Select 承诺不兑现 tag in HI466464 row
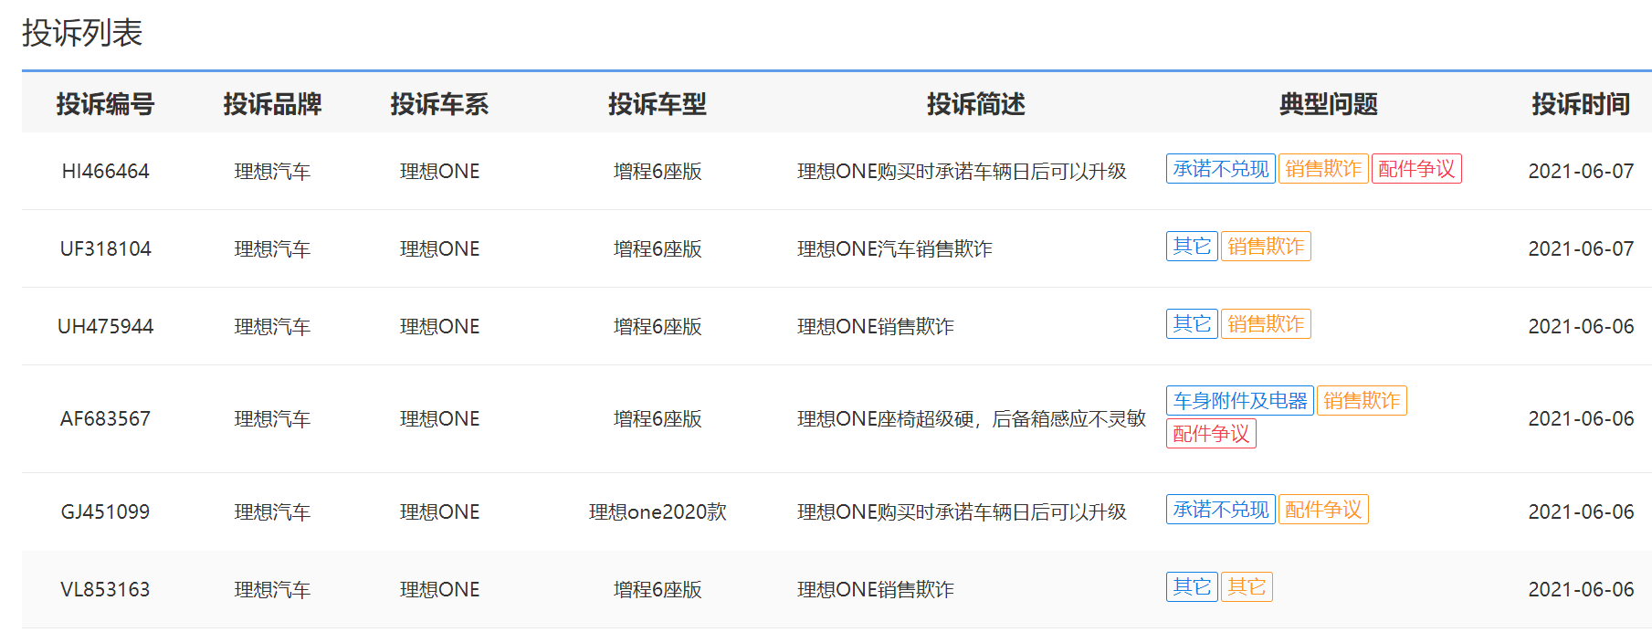 tap(1221, 169)
